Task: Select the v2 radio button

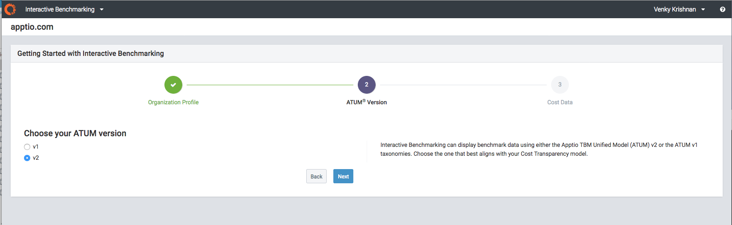Action: coord(27,158)
